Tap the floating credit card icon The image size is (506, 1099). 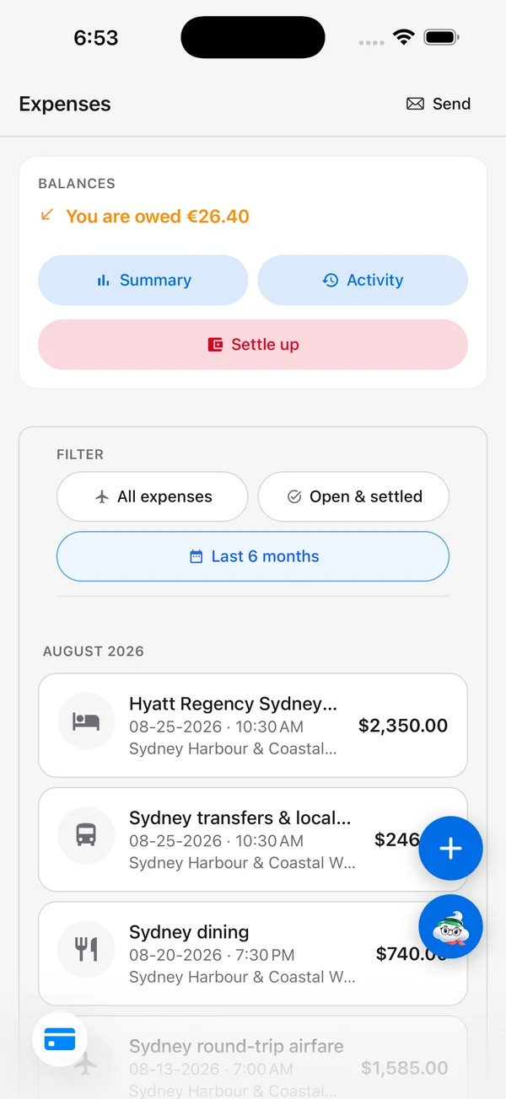tap(60, 1039)
